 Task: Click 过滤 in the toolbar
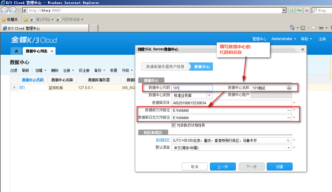(14, 70)
